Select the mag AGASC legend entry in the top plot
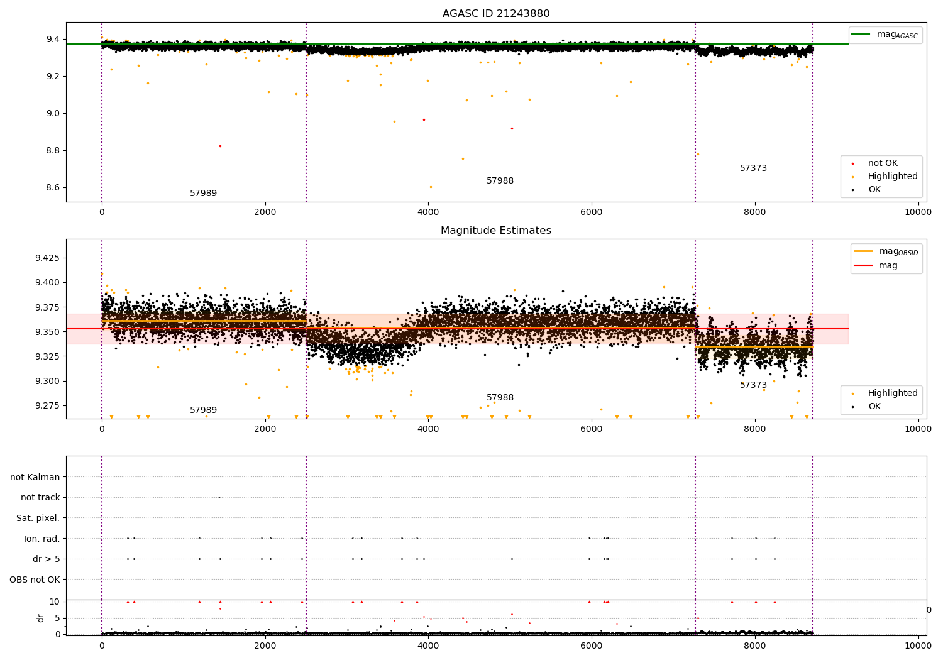 (x=885, y=35)
